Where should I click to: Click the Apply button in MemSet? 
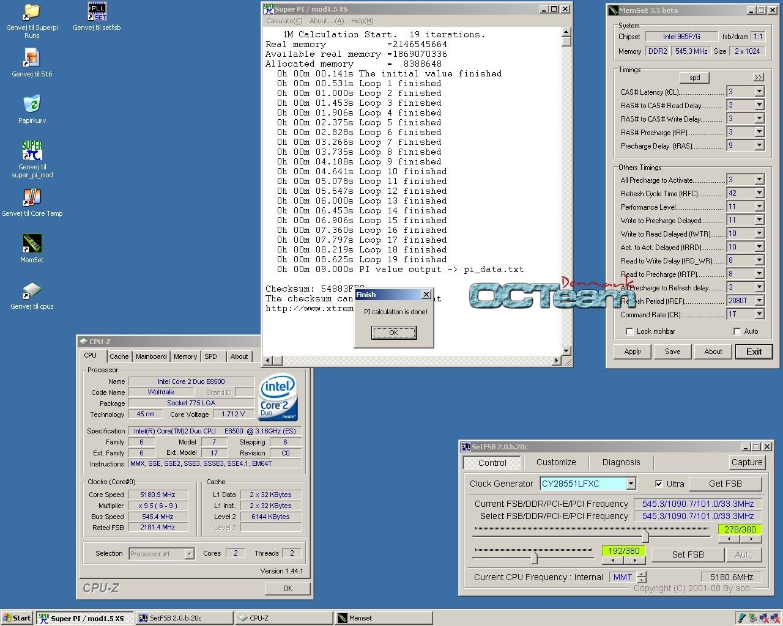point(633,352)
